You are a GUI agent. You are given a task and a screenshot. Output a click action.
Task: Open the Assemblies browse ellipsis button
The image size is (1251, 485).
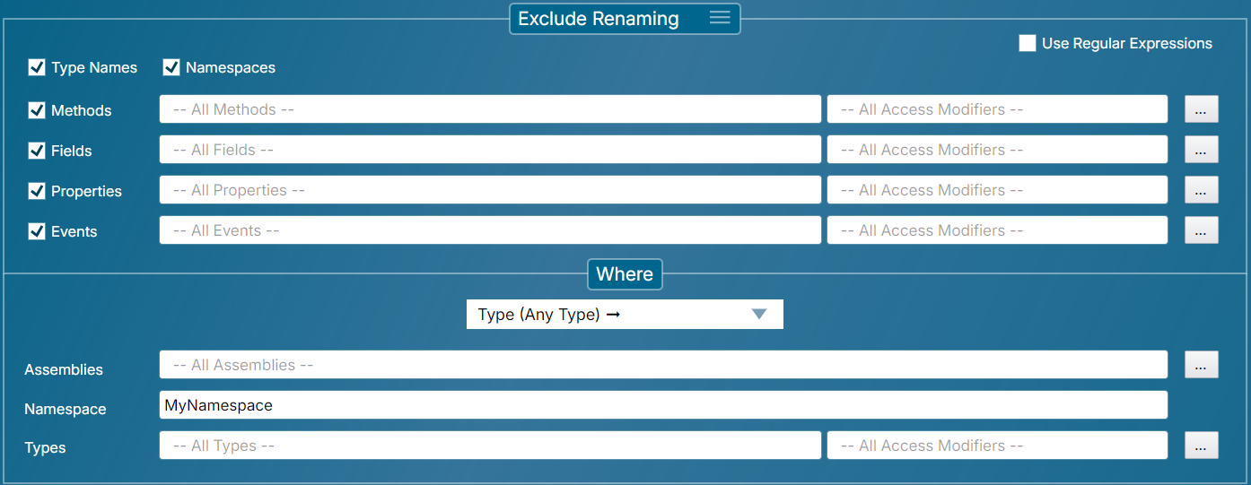click(1202, 365)
